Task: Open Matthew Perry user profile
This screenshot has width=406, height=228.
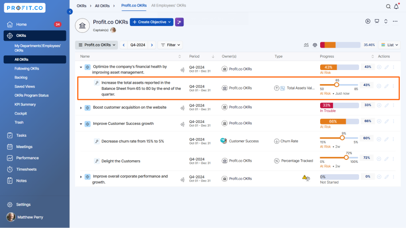Action: [x=25, y=217]
